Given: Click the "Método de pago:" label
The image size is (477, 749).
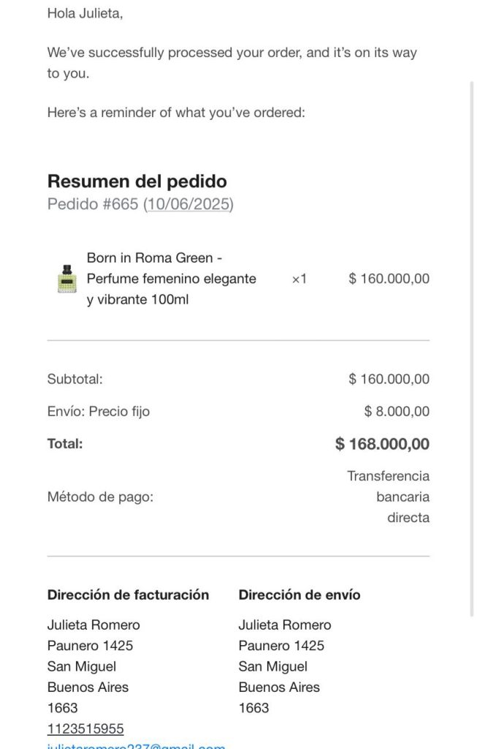Looking at the screenshot, I should click(100, 497).
